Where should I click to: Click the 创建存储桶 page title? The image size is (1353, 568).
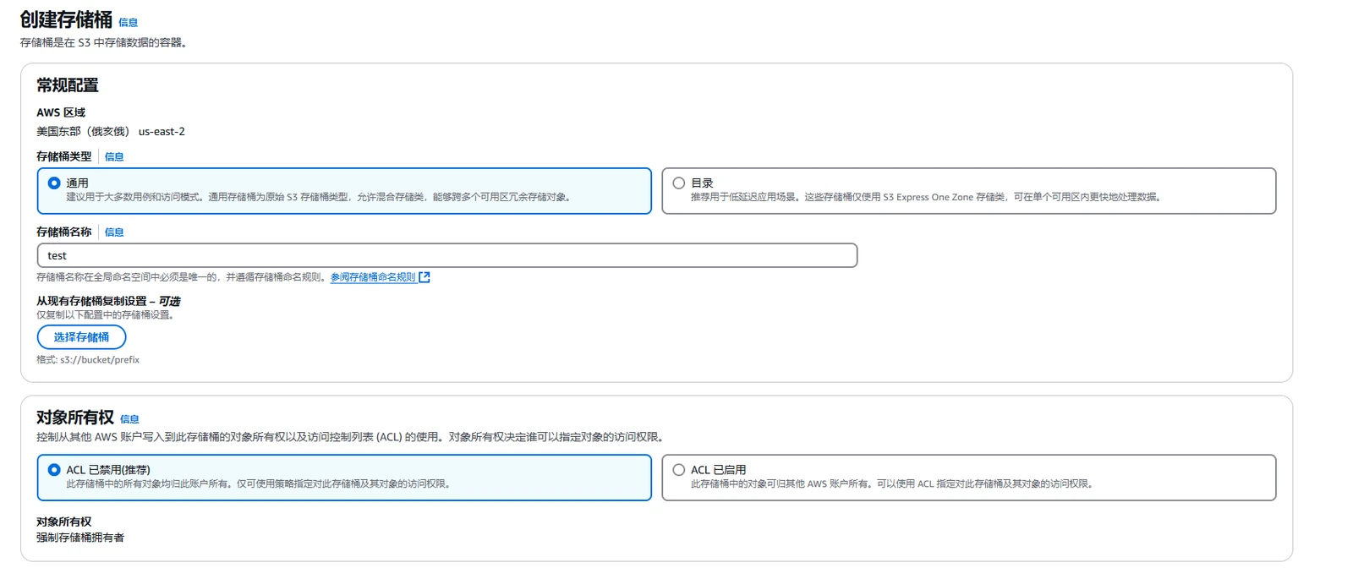tap(66, 19)
